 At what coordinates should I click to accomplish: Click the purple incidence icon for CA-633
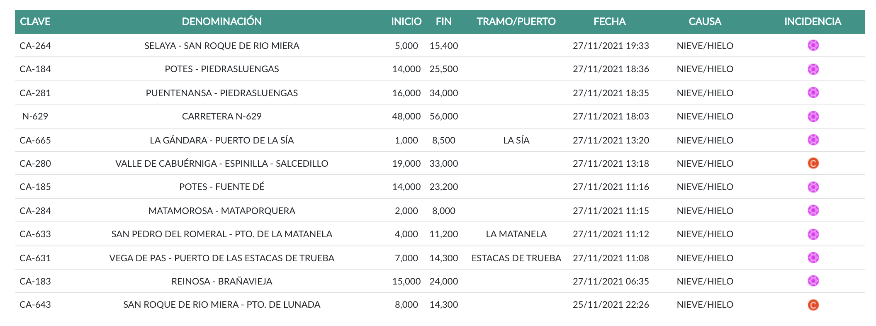coord(813,234)
